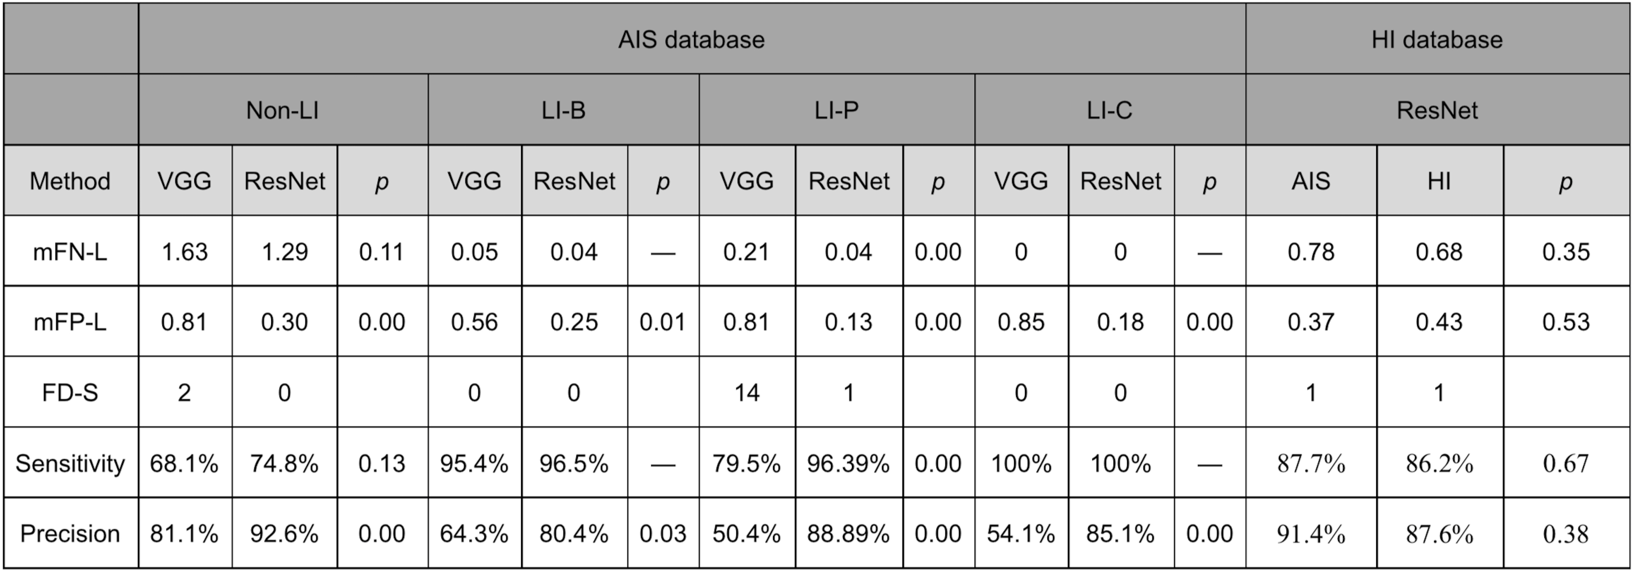Select the LI-P column group header
This screenshot has width=1634, height=573.
tap(836, 110)
